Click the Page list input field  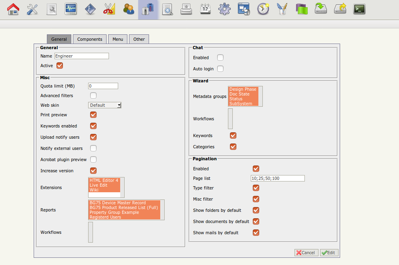pos(278,178)
